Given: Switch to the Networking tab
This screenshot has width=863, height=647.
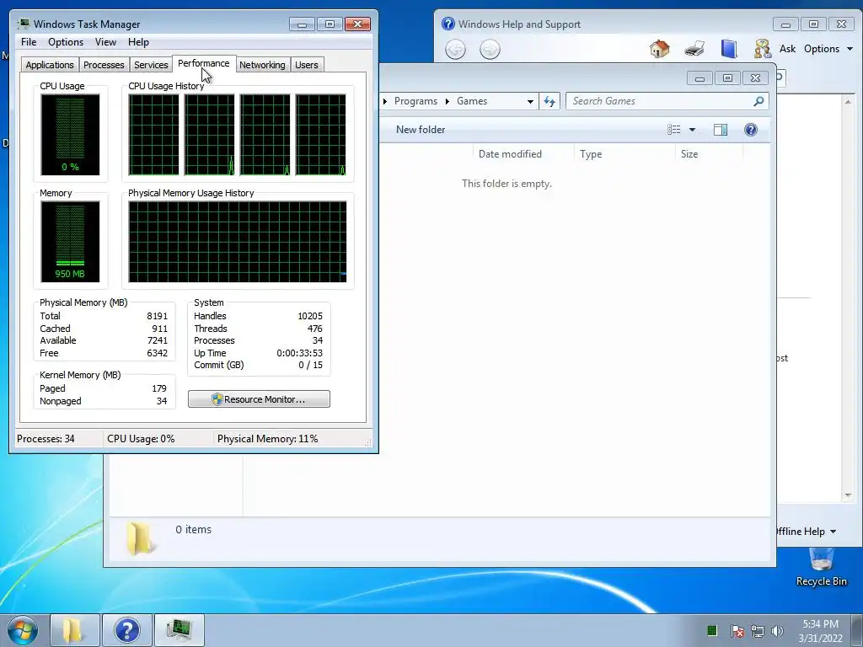Looking at the screenshot, I should (x=262, y=65).
